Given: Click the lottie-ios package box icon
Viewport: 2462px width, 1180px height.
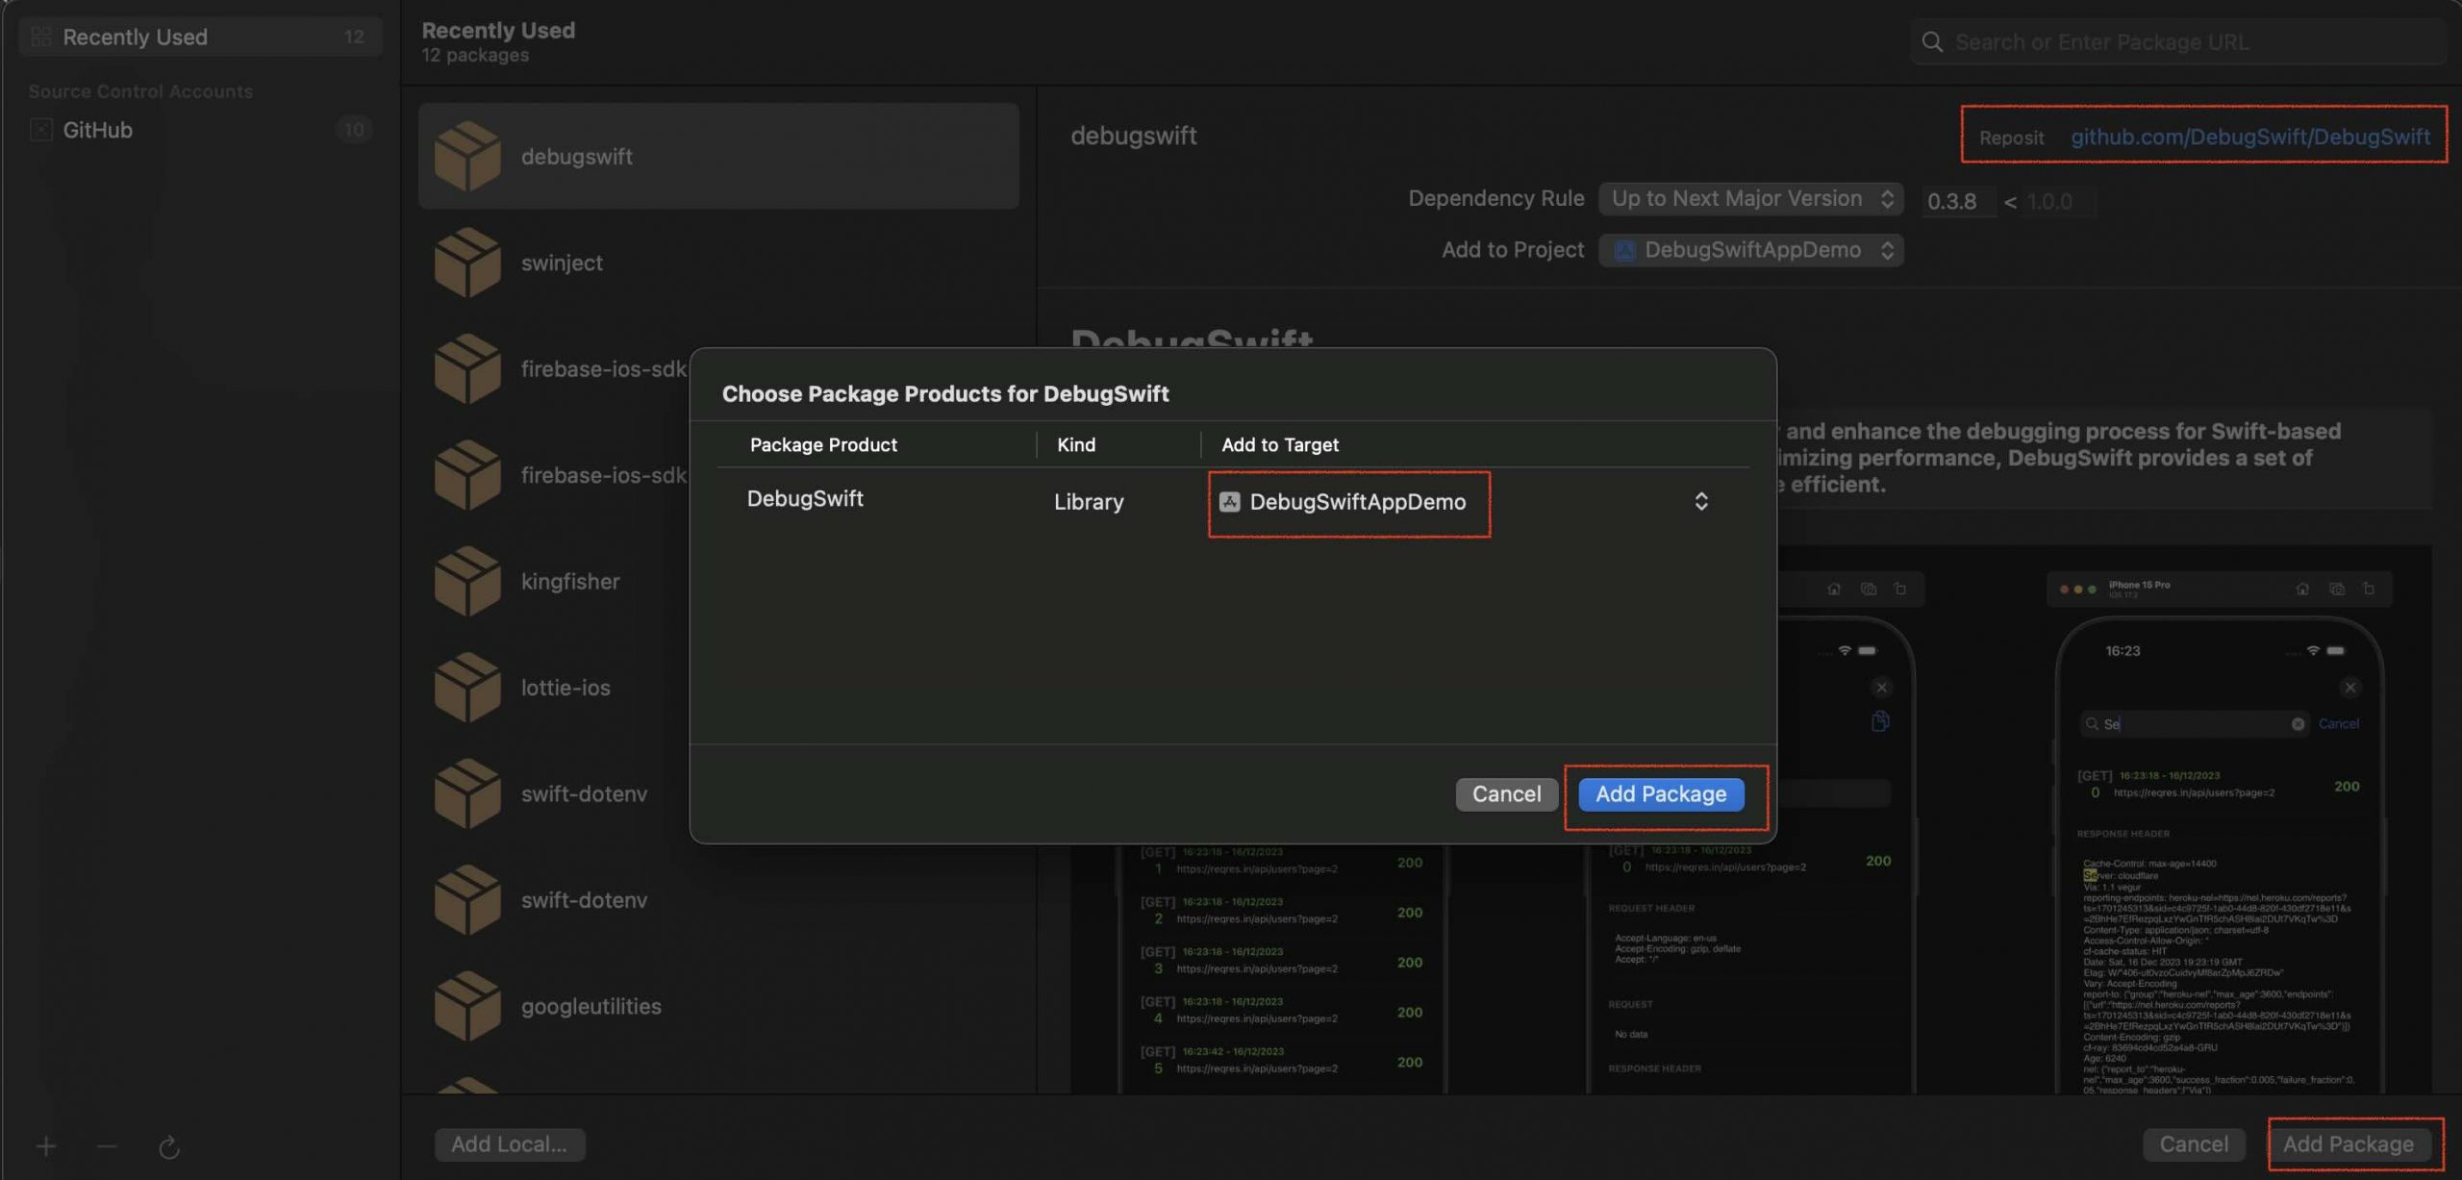Looking at the screenshot, I should coord(467,688).
